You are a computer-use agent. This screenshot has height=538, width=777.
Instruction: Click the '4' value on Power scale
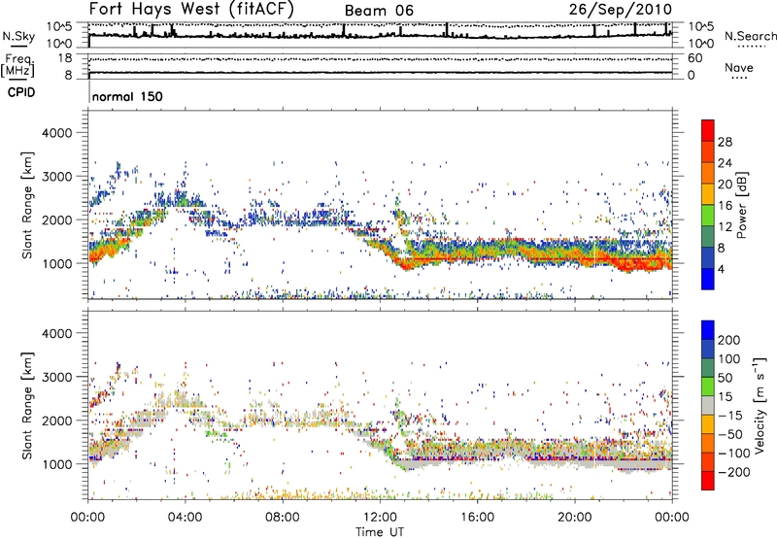(721, 270)
